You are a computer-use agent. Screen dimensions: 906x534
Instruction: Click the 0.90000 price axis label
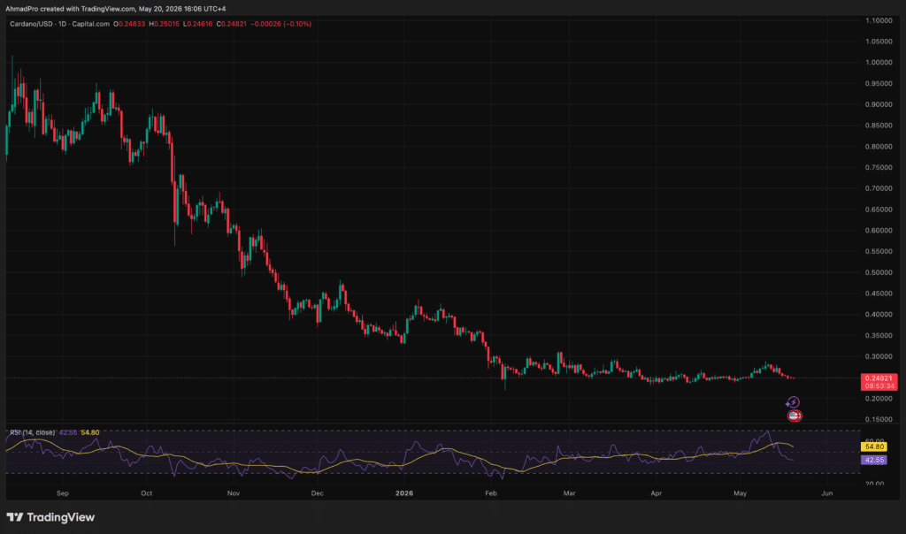click(879, 104)
